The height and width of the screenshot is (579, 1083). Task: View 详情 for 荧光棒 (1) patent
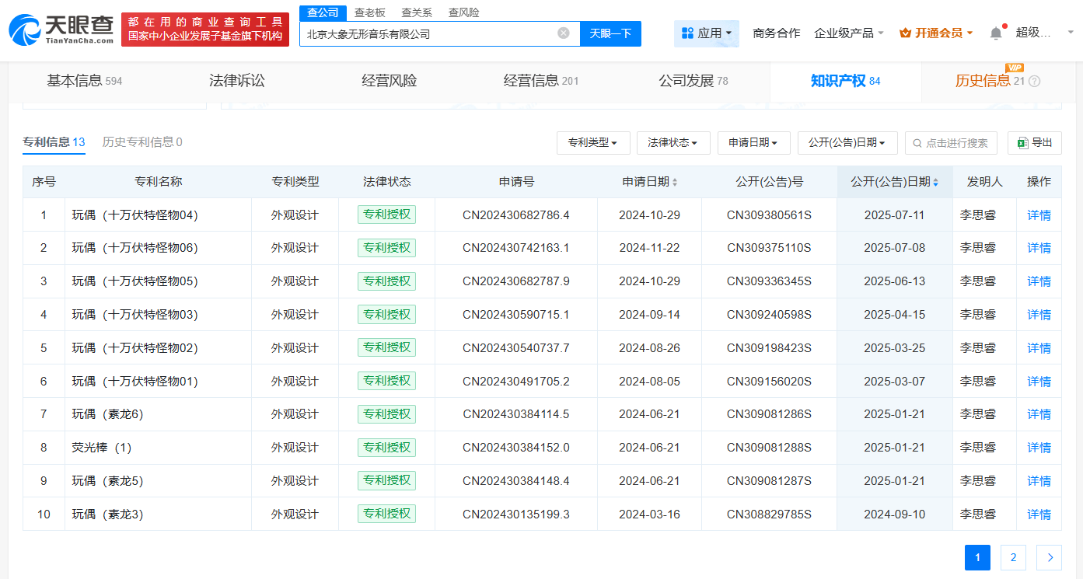1039,448
